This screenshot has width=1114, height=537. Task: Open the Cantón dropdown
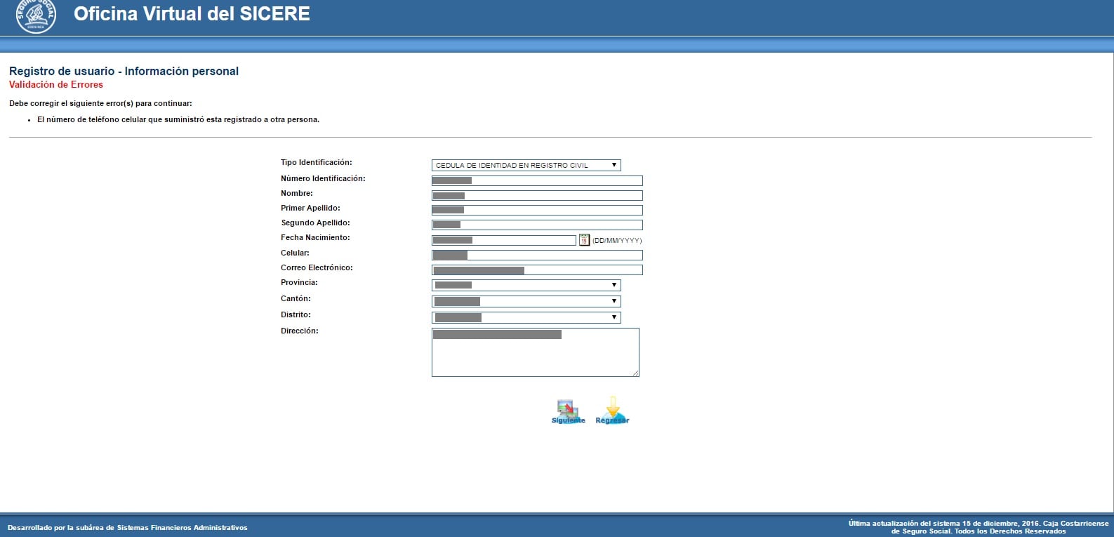(x=526, y=301)
